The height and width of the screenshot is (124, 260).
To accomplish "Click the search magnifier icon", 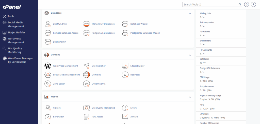I will [x=240, y=5].
